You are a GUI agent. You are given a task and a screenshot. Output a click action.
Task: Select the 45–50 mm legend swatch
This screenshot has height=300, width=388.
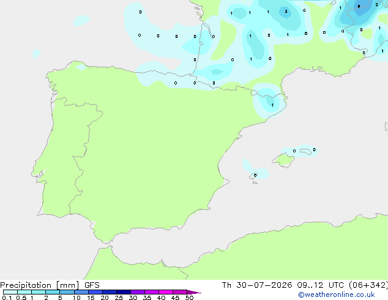pos(180,292)
